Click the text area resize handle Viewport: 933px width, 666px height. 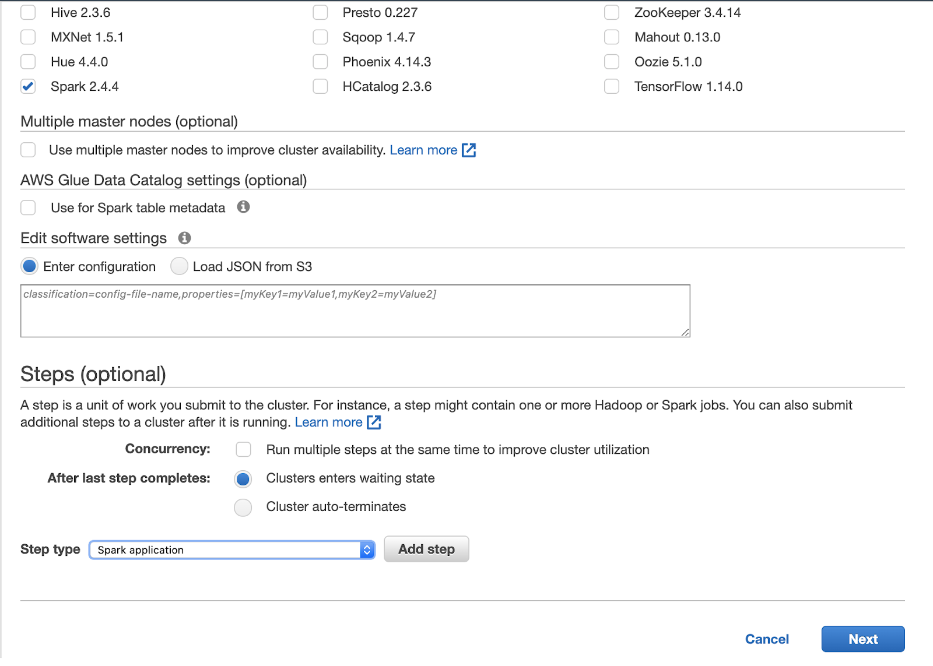(685, 333)
